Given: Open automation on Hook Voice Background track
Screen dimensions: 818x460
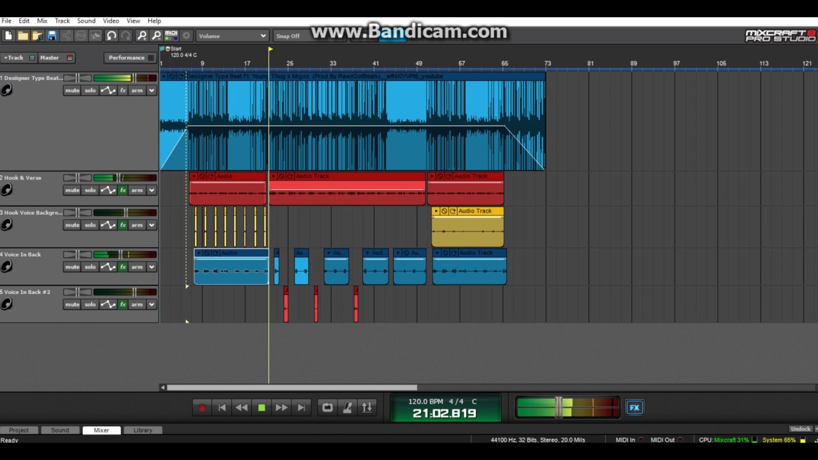Looking at the screenshot, I should tap(108, 225).
